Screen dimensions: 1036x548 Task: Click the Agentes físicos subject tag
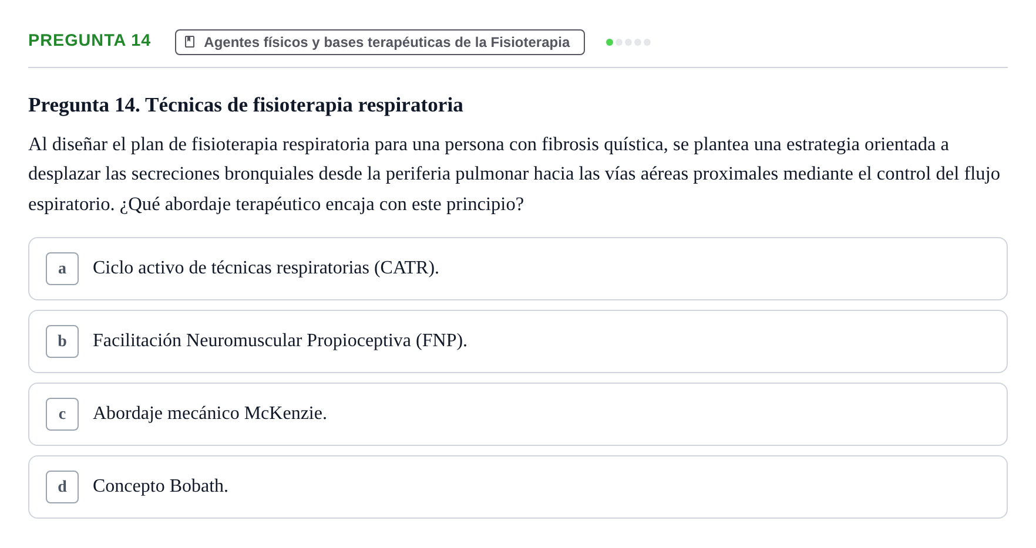click(380, 42)
